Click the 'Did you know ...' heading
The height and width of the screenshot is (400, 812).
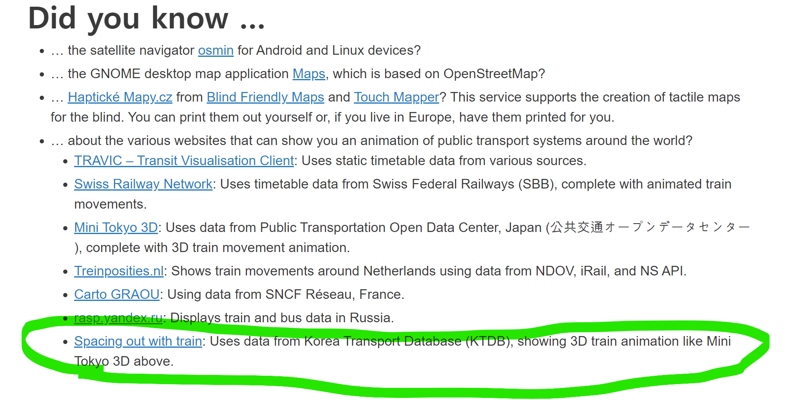(146, 19)
